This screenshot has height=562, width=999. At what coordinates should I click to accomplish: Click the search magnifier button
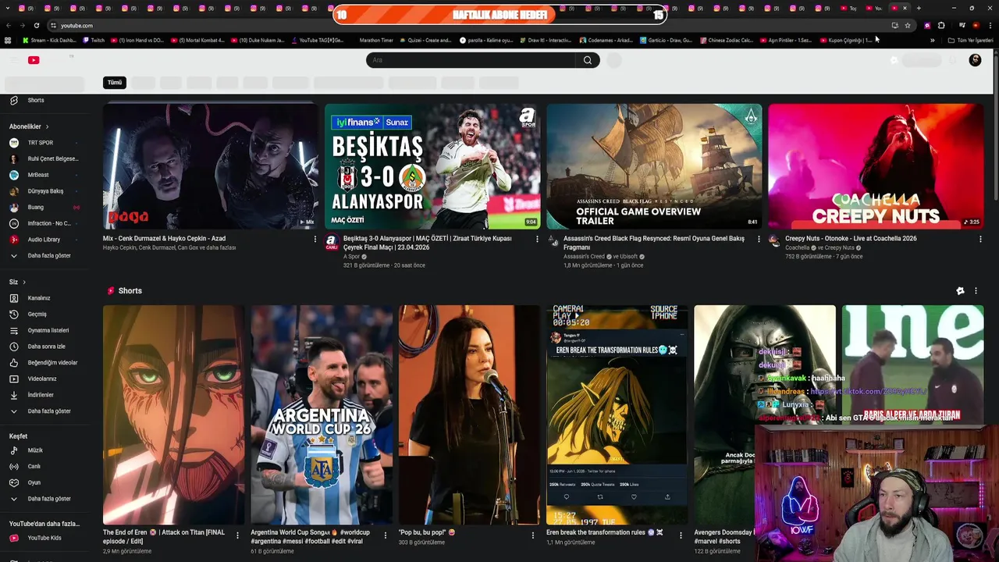coord(588,60)
